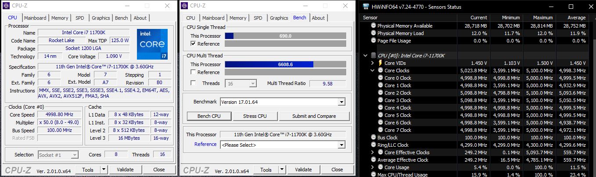
Task: Enable Reference under CPU Multi Thread
Action: 193,72
